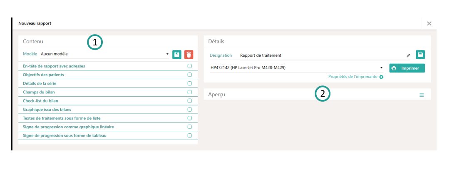The width and height of the screenshot is (452, 170).
Task: Toggle Signe de progression sous forme de tableau
Action: [x=190, y=135]
